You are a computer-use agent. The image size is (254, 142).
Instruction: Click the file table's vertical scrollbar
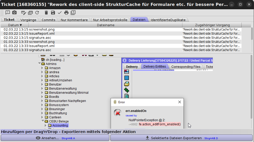252,33
